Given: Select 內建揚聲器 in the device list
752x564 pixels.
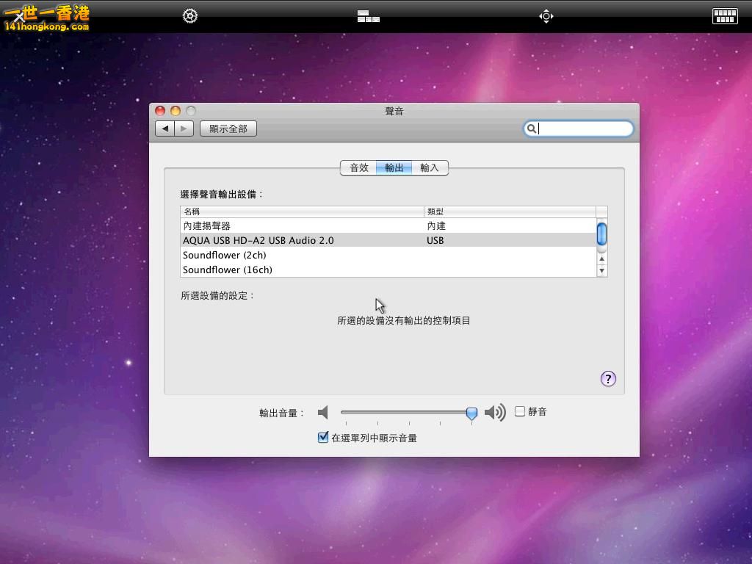Looking at the screenshot, I should click(207, 225).
